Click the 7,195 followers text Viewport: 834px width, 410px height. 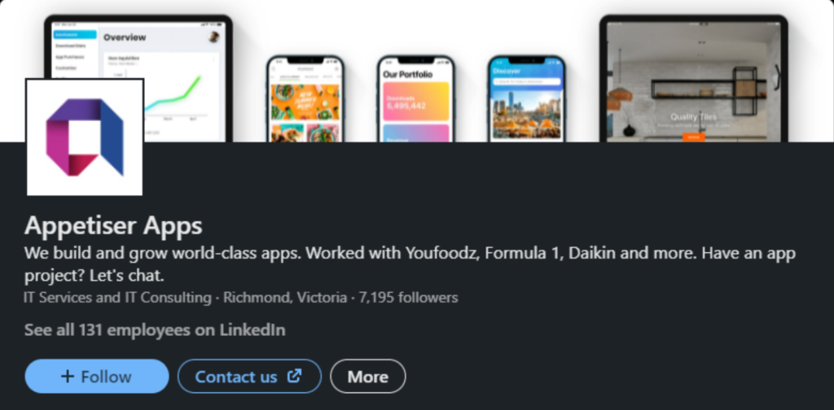tap(408, 298)
